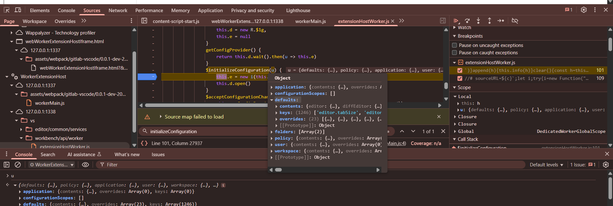Click the initializeConfiguration search field
Image resolution: width=613 pixels, height=206 pixels.
(x=204, y=131)
